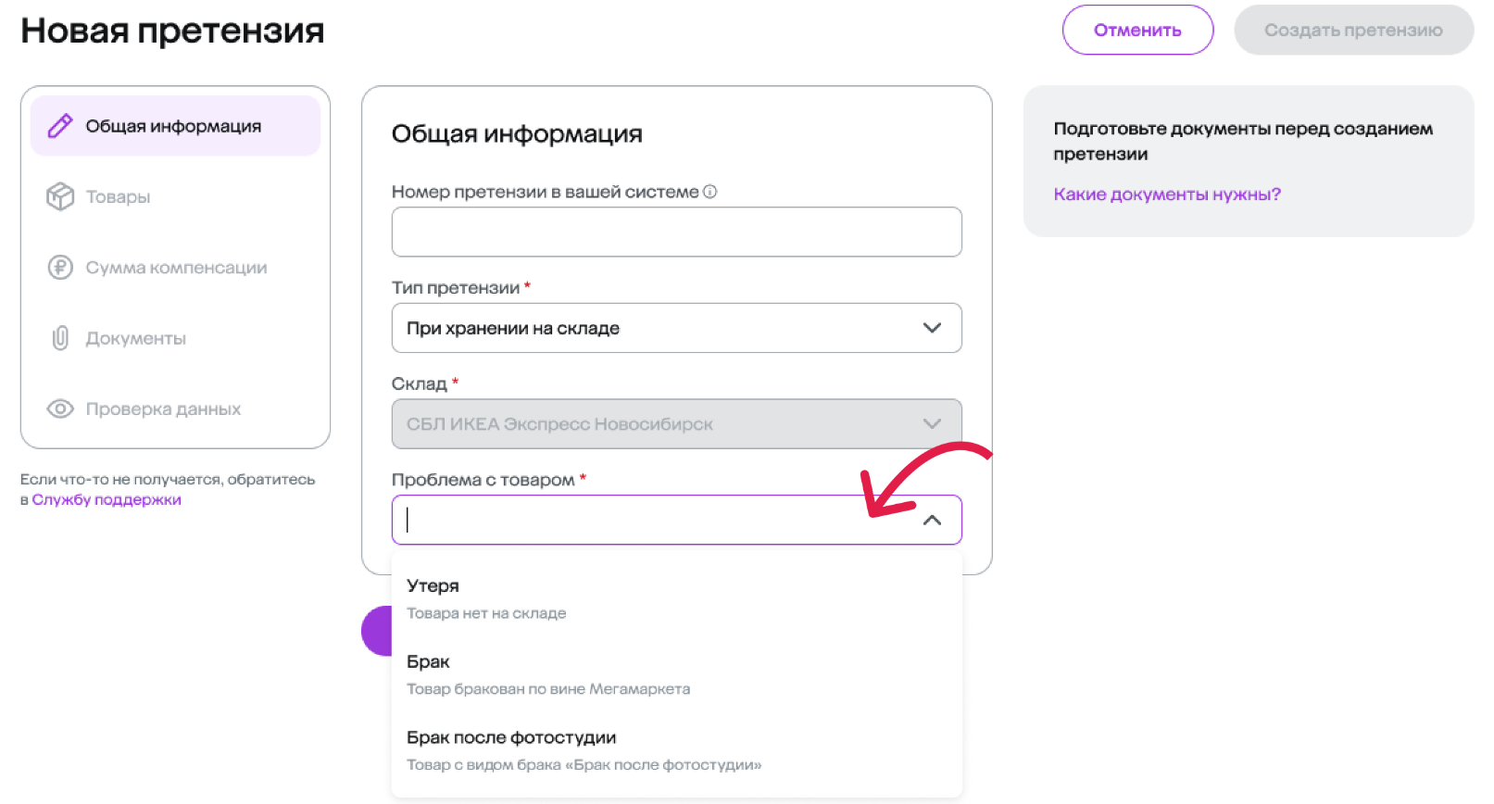Image resolution: width=1494 pixels, height=804 pixels.
Task: Switch to the Документы sidebar step
Action: coord(135,338)
